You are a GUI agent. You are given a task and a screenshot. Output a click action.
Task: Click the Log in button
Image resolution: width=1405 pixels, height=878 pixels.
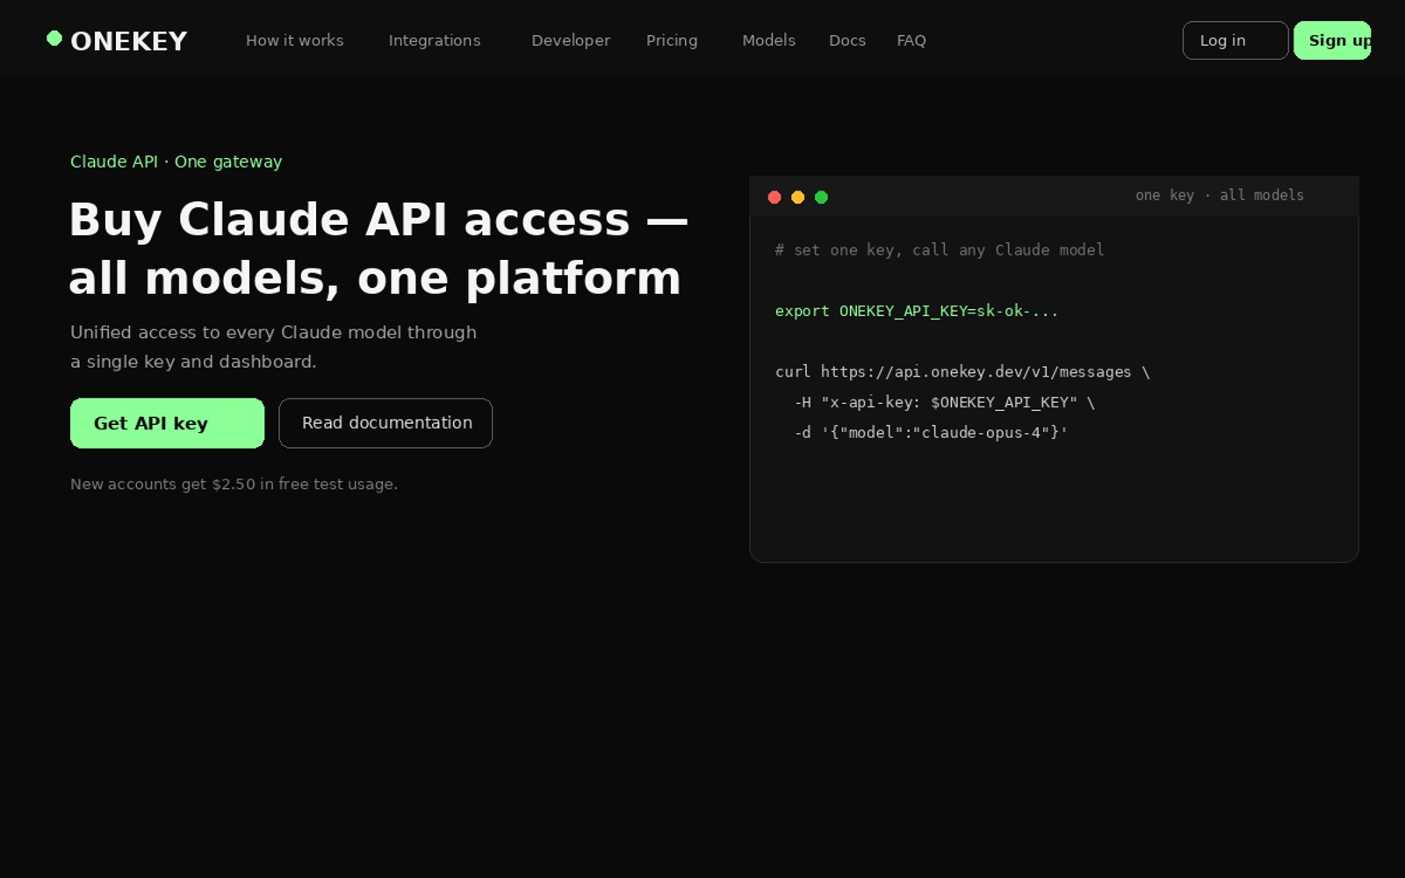click(1236, 40)
